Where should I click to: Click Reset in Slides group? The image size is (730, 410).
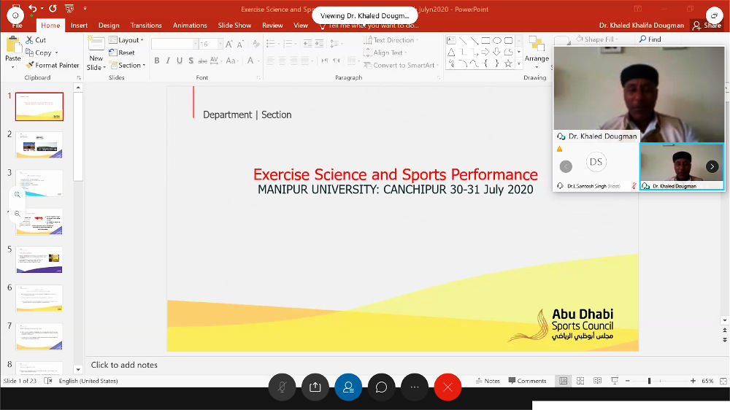pos(122,53)
